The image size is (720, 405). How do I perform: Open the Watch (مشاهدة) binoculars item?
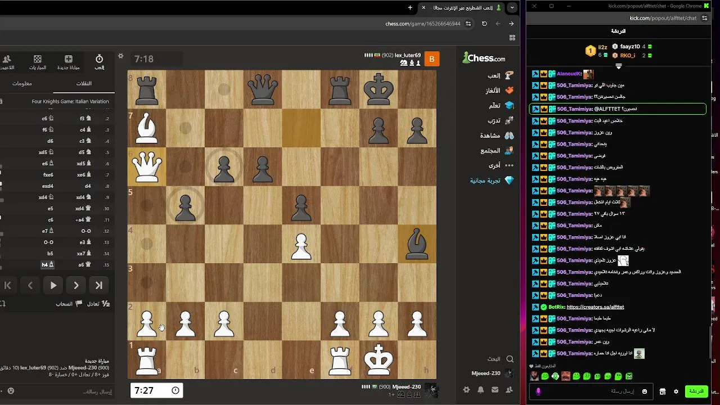497,136
